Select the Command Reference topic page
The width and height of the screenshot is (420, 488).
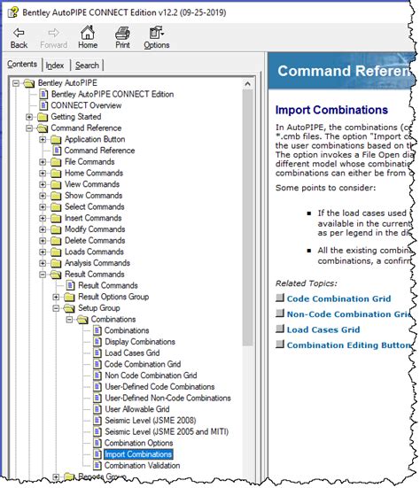(x=99, y=151)
